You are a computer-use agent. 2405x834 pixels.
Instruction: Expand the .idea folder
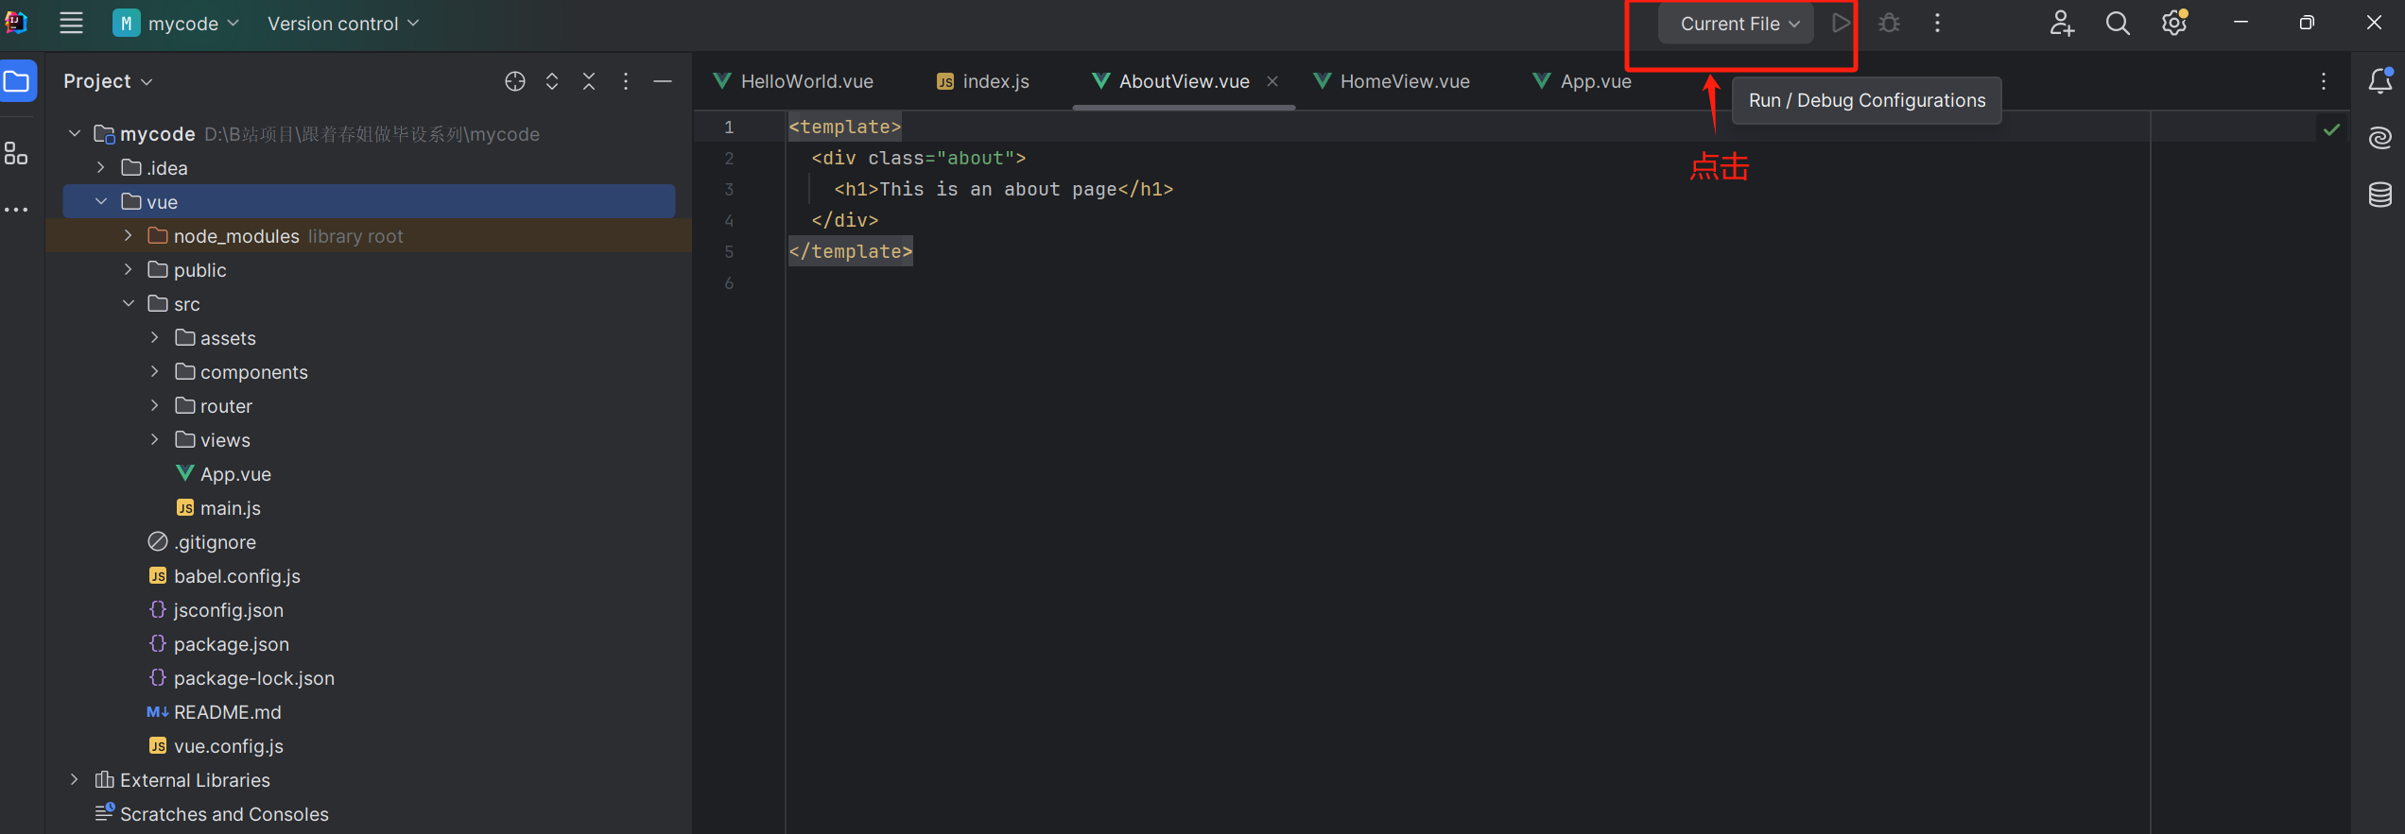coord(101,168)
